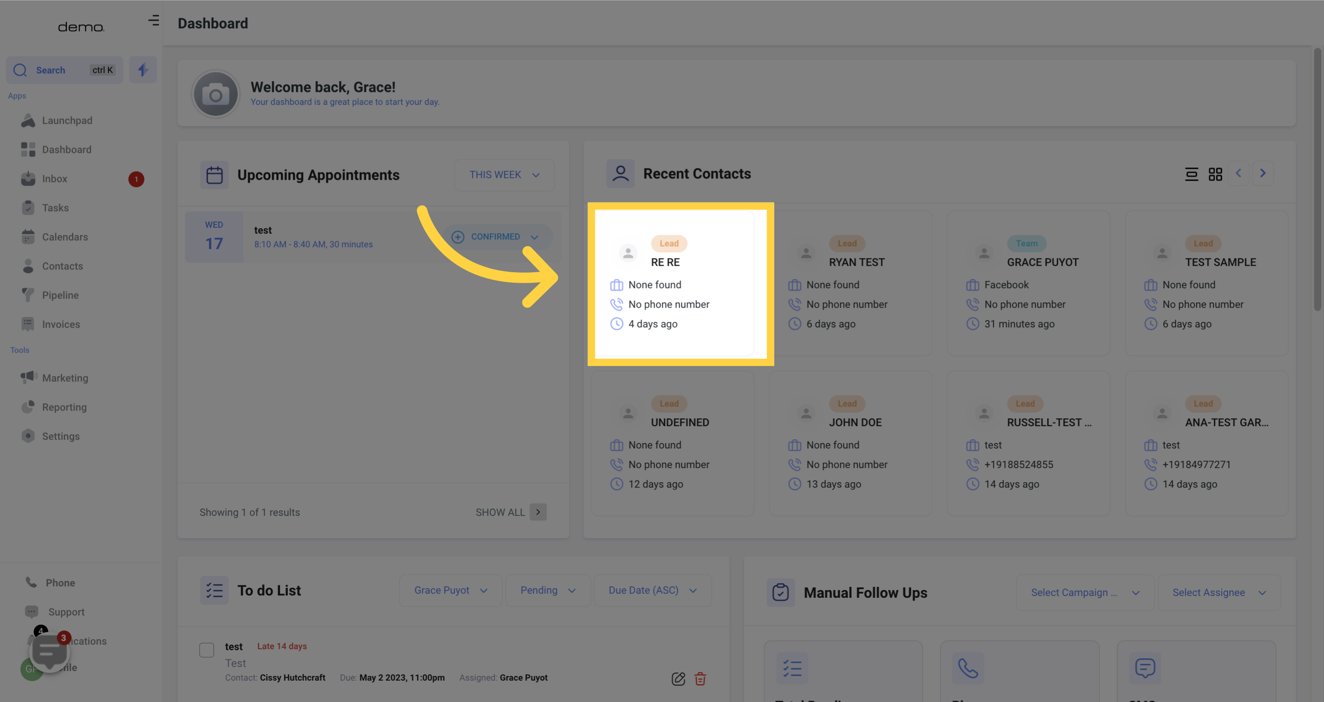Click the follow-ups SMS message card icon

(x=1145, y=668)
